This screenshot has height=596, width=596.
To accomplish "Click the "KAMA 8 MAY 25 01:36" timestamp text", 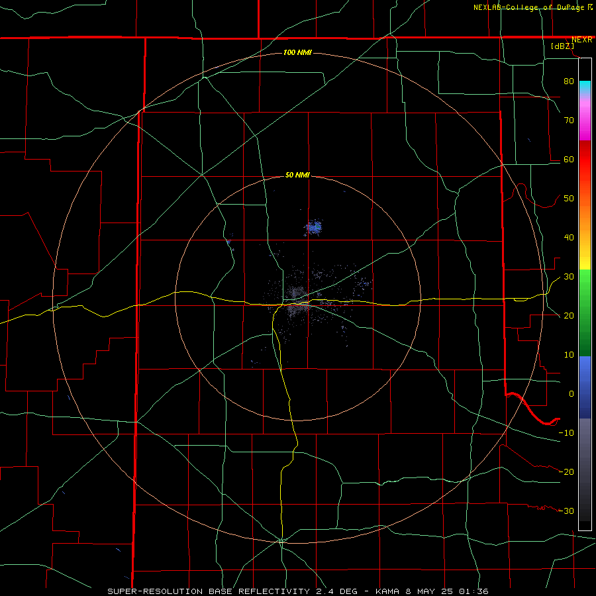I will click(432, 591).
